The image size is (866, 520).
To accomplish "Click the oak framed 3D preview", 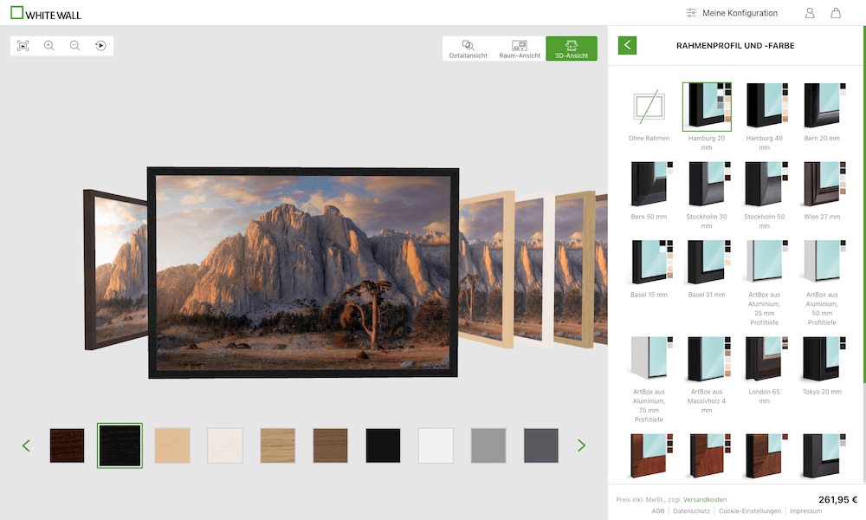I will coord(575,270).
